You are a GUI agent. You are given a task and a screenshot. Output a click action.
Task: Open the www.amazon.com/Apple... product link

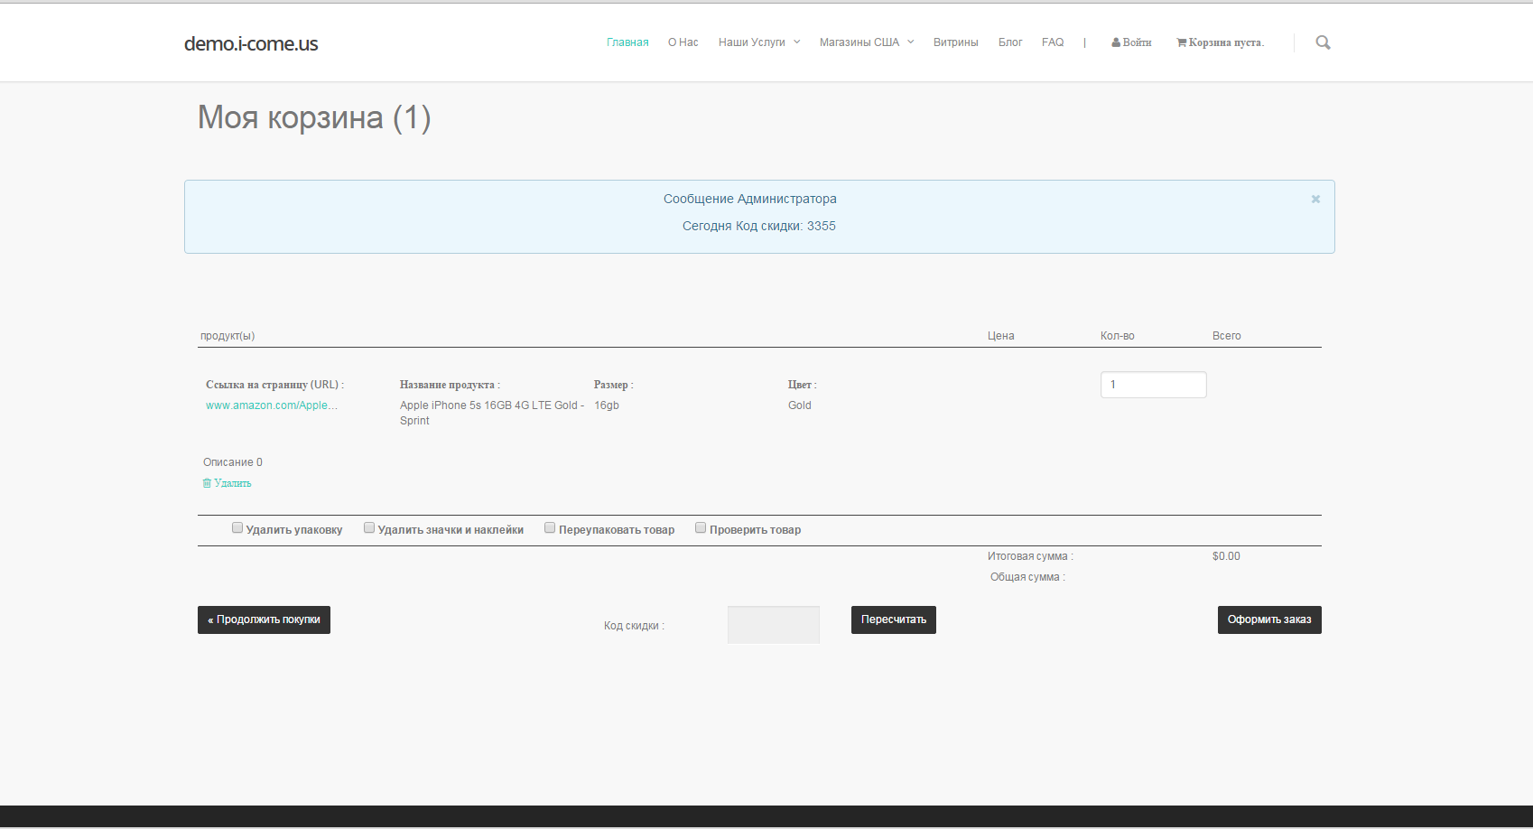click(272, 405)
